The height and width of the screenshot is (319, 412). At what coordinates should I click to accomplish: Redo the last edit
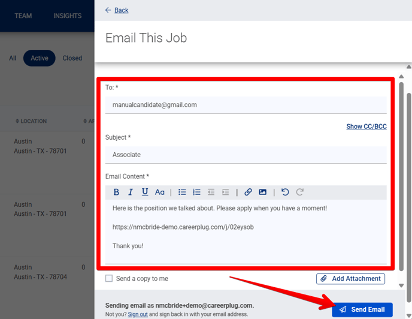coord(299,192)
